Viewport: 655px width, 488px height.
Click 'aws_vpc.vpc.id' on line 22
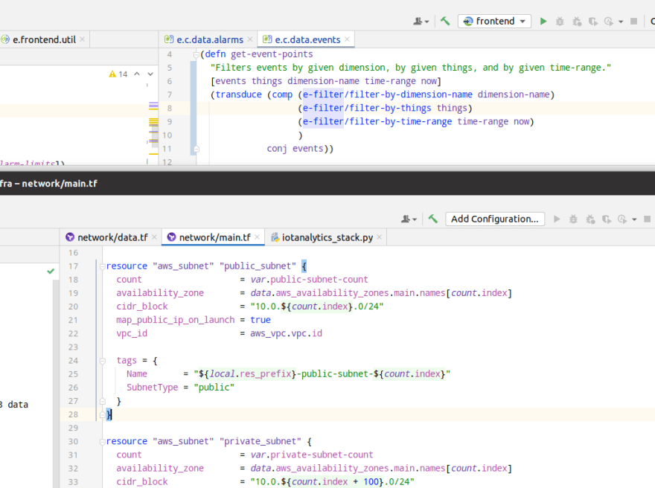pyautogui.click(x=286, y=333)
